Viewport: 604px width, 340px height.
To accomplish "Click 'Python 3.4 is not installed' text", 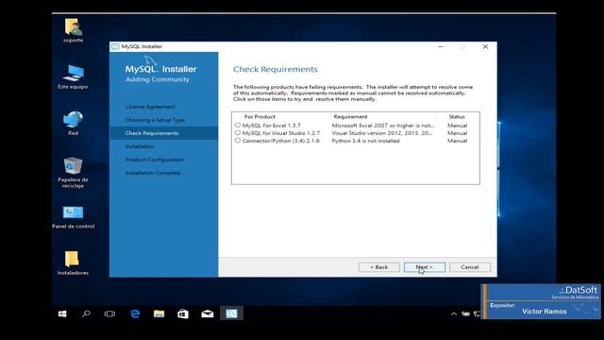I will (365, 141).
